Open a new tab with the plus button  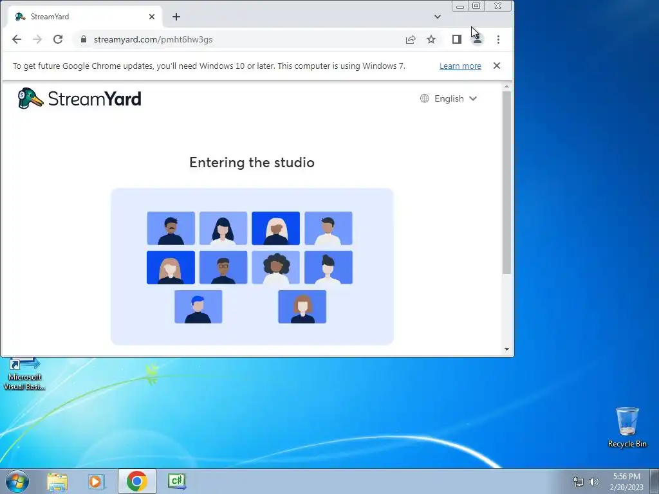176,17
